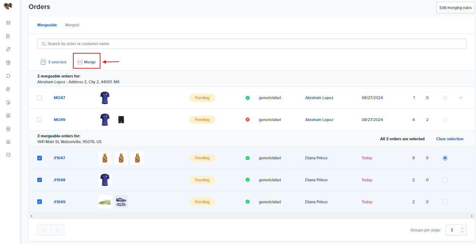Expand the MO47 row chevron
Image resolution: width=476 pixels, height=244 pixels.
click(x=461, y=98)
